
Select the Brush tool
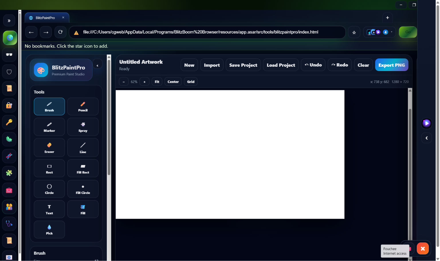pyautogui.click(x=49, y=107)
